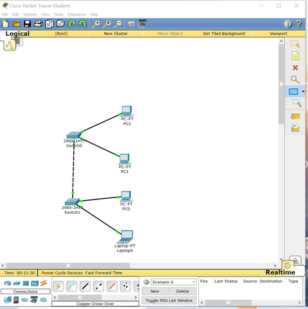Choose automatic connection type
Screen dimensions: 308x309
59,286
